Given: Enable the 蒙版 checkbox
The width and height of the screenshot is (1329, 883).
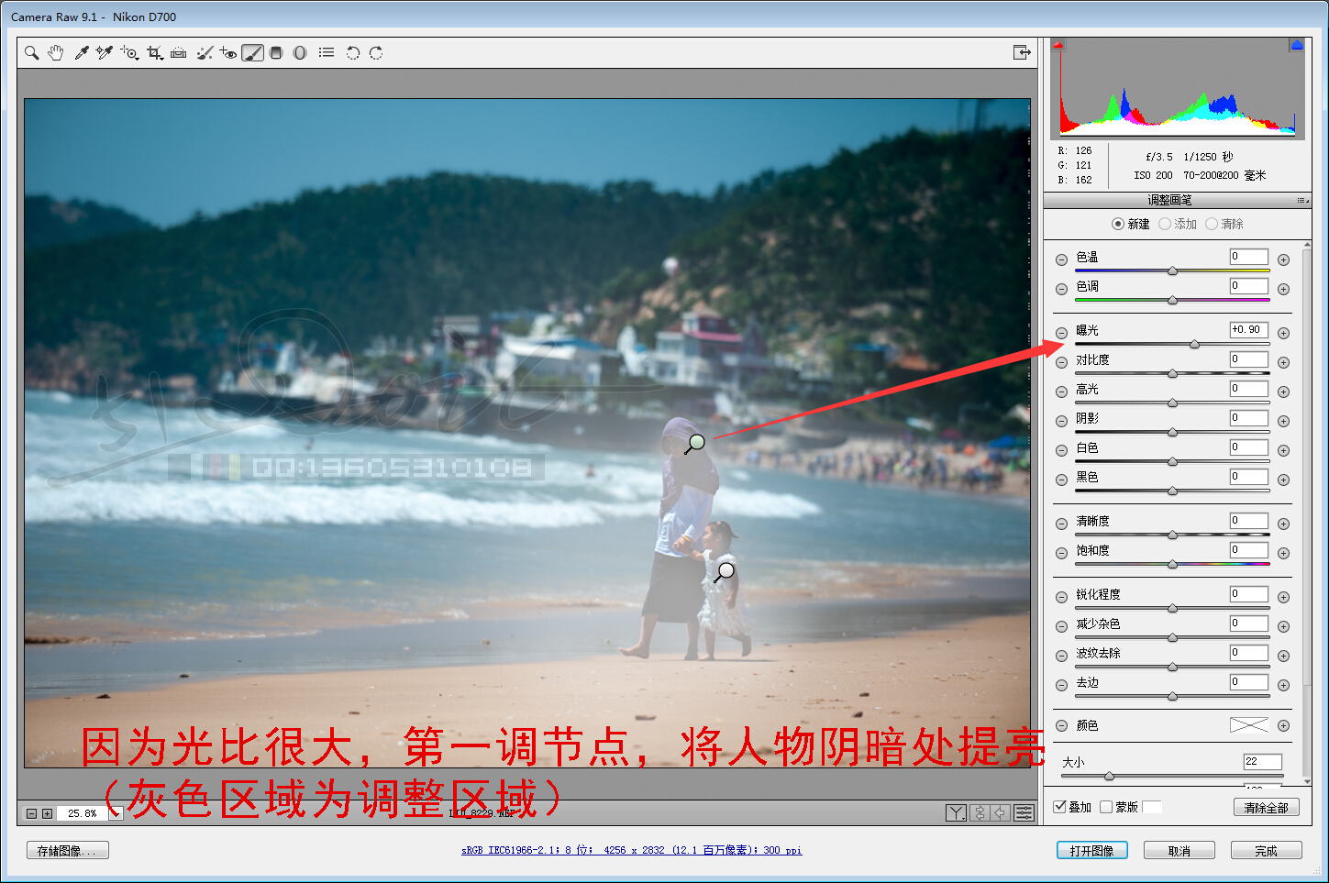Looking at the screenshot, I should tap(1106, 807).
